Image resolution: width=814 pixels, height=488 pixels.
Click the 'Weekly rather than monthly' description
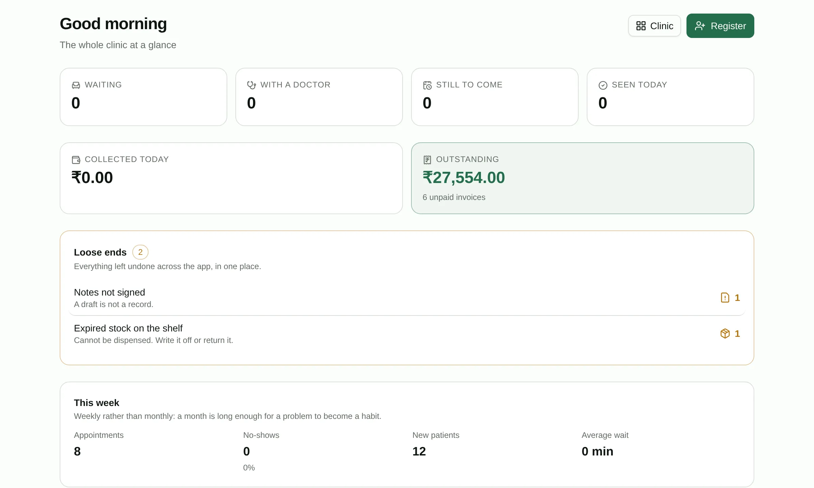[x=228, y=416]
